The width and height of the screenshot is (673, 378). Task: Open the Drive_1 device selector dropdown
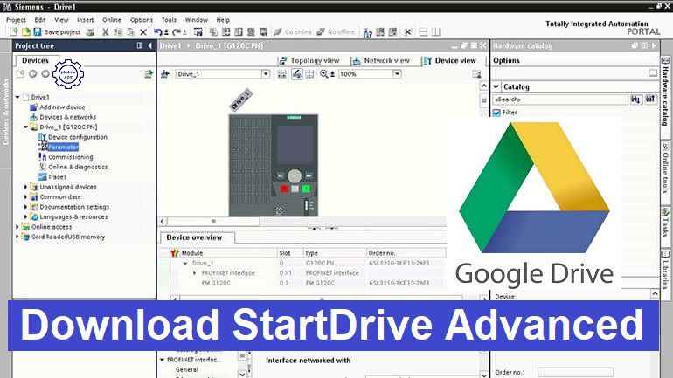click(x=266, y=74)
